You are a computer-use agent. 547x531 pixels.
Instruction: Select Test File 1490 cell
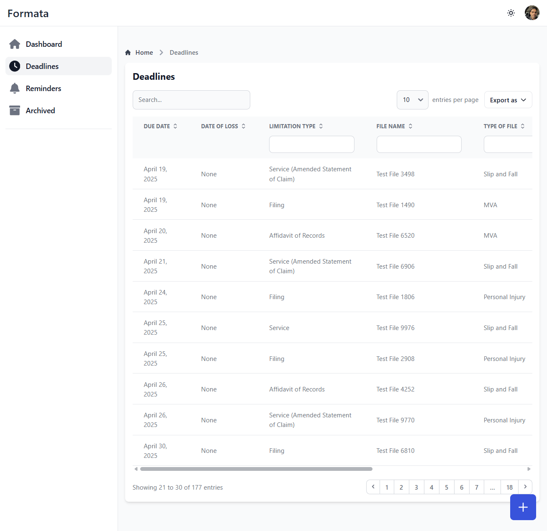pyautogui.click(x=395, y=205)
